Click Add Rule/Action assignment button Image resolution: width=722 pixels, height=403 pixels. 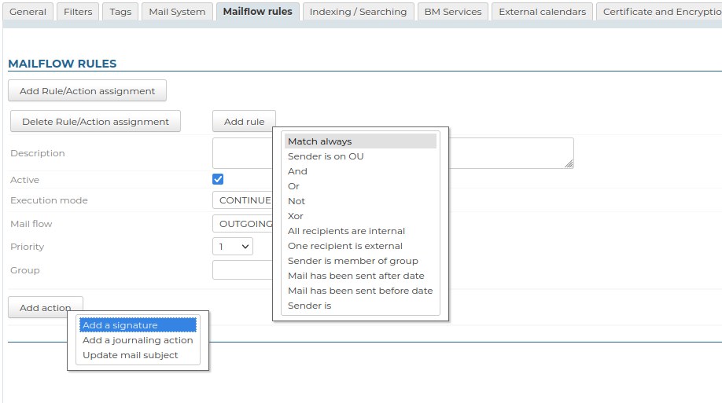[87, 91]
